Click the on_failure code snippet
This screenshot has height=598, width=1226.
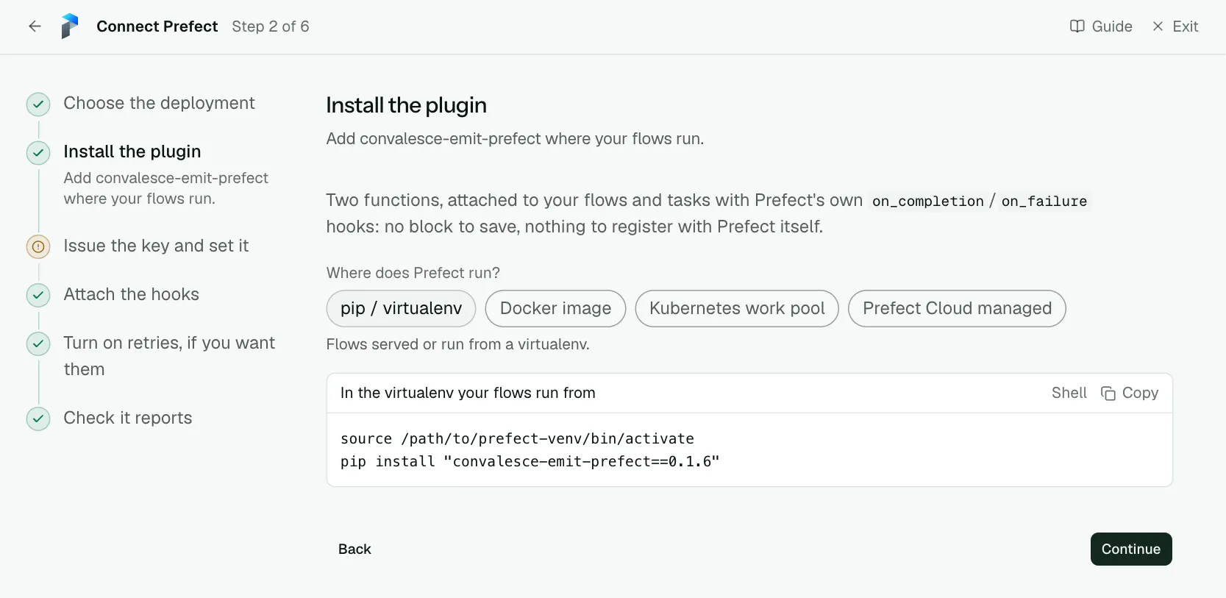pos(1044,202)
